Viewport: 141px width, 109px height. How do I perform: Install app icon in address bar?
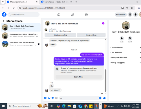[x=122, y=8]
